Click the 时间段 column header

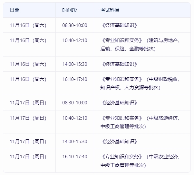[x=70, y=10]
